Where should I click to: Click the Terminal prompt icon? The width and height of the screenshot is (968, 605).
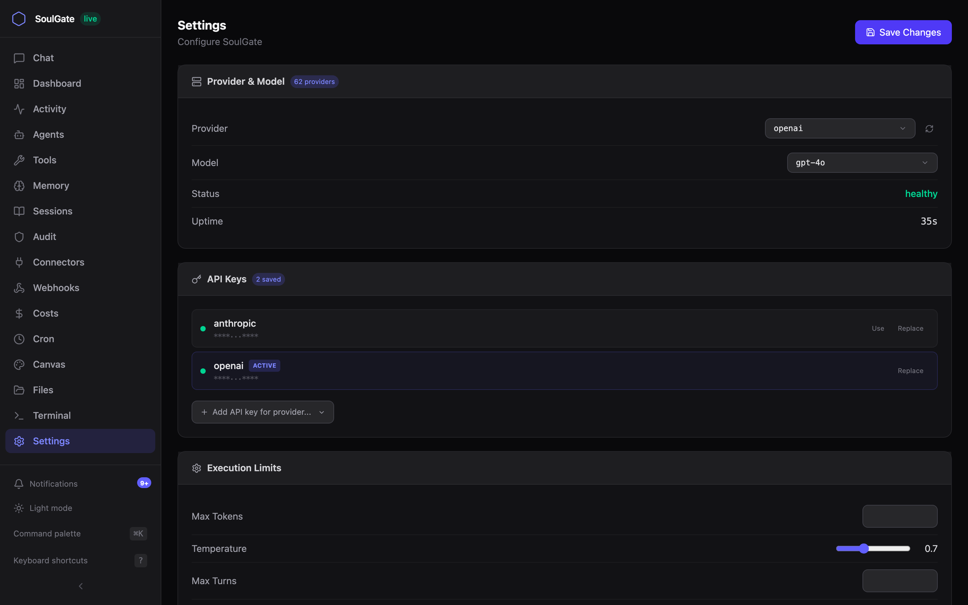pyautogui.click(x=19, y=415)
